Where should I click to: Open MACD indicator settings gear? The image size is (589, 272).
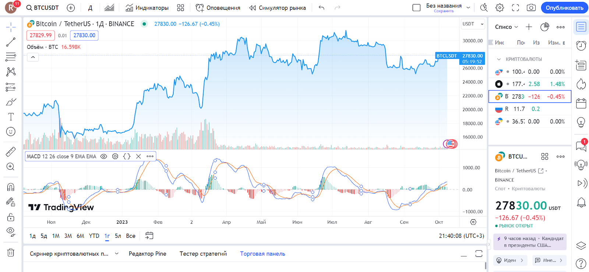click(x=115, y=156)
